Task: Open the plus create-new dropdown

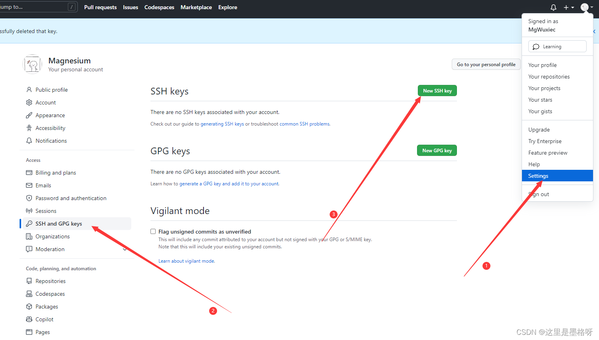Action: [x=569, y=8]
